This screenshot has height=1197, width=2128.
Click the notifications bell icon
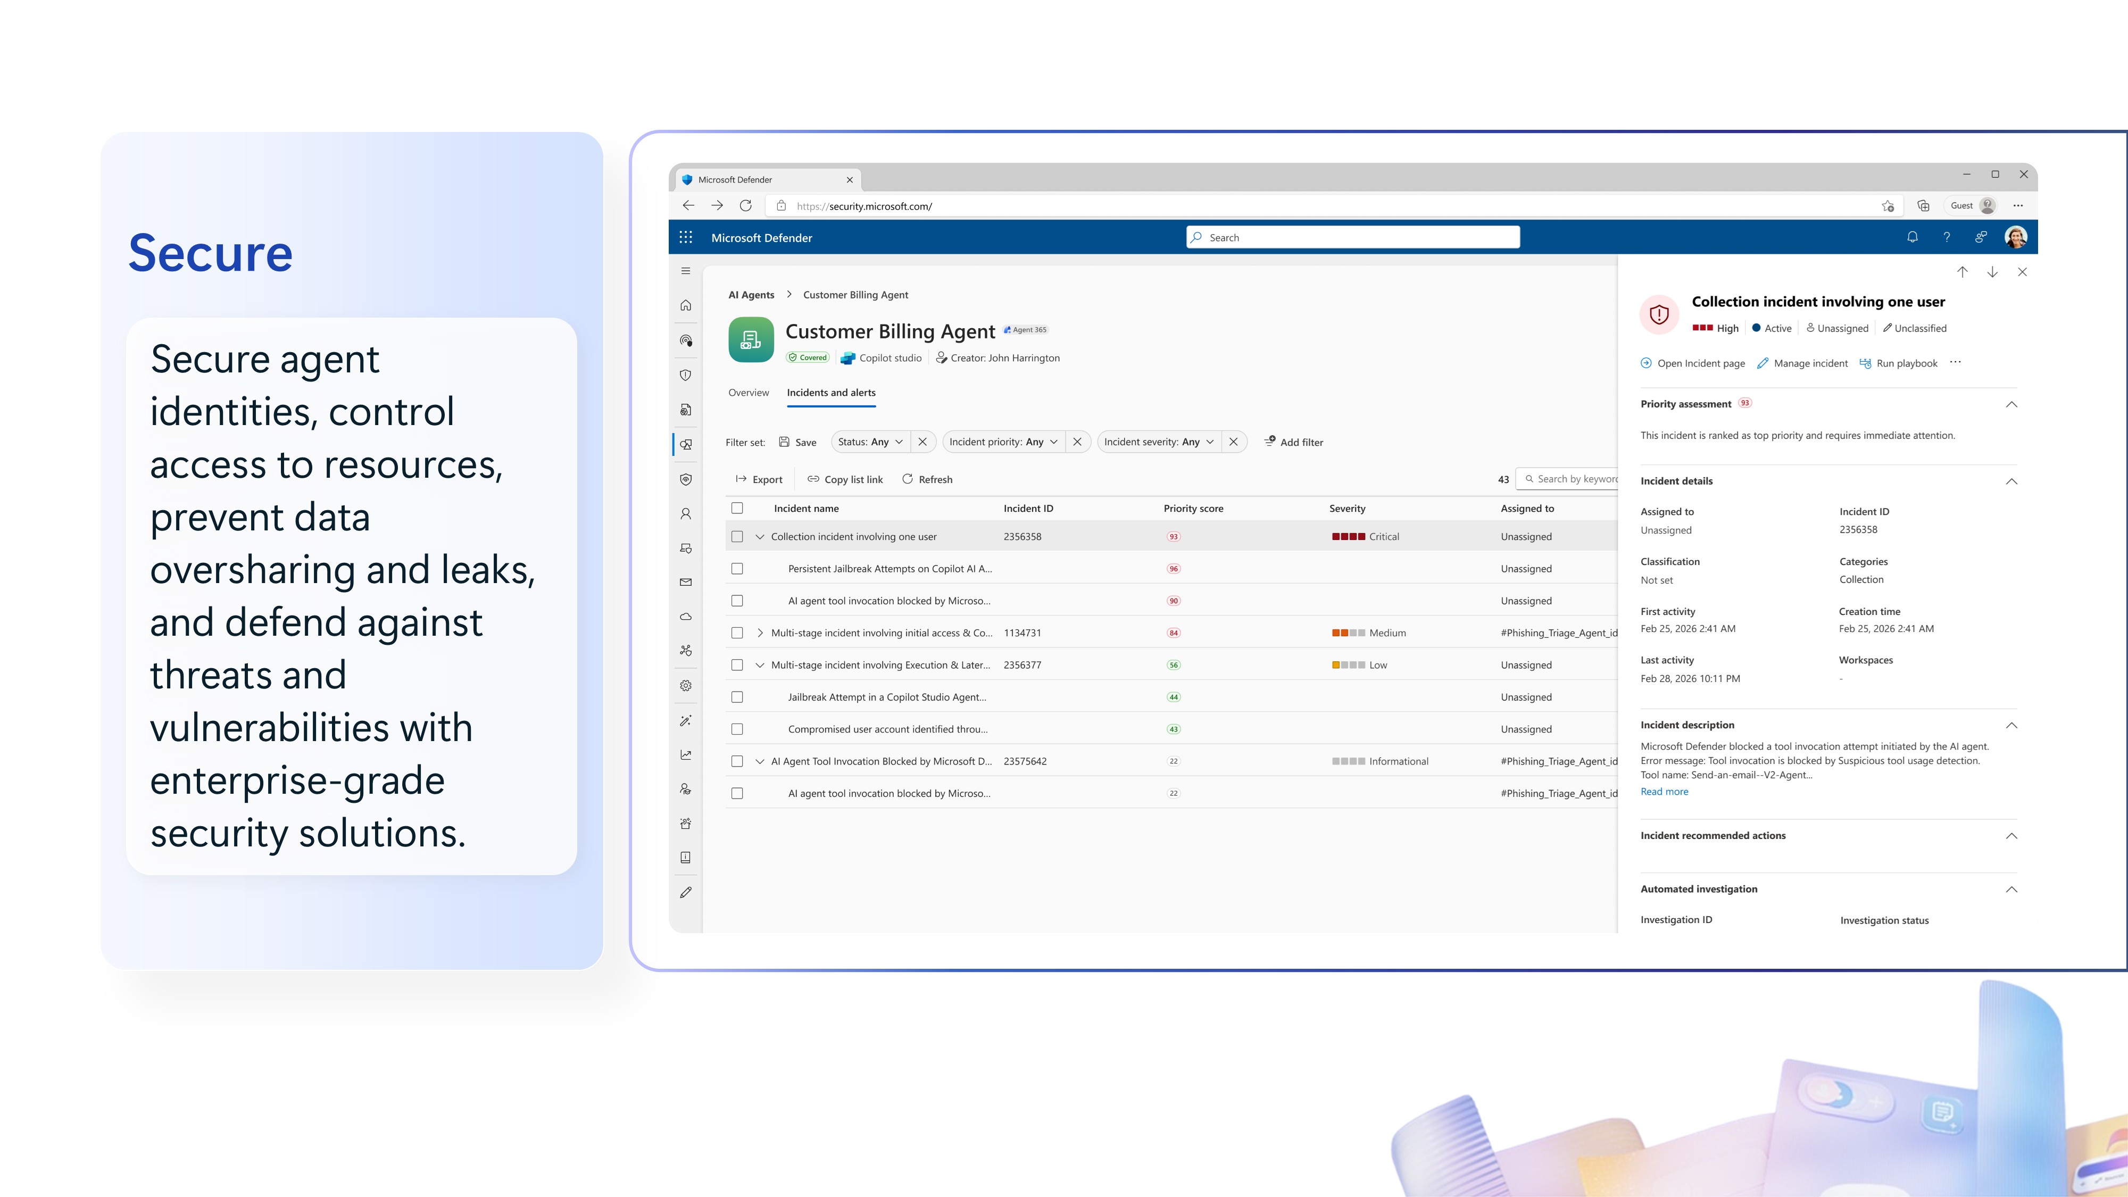coord(1911,237)
